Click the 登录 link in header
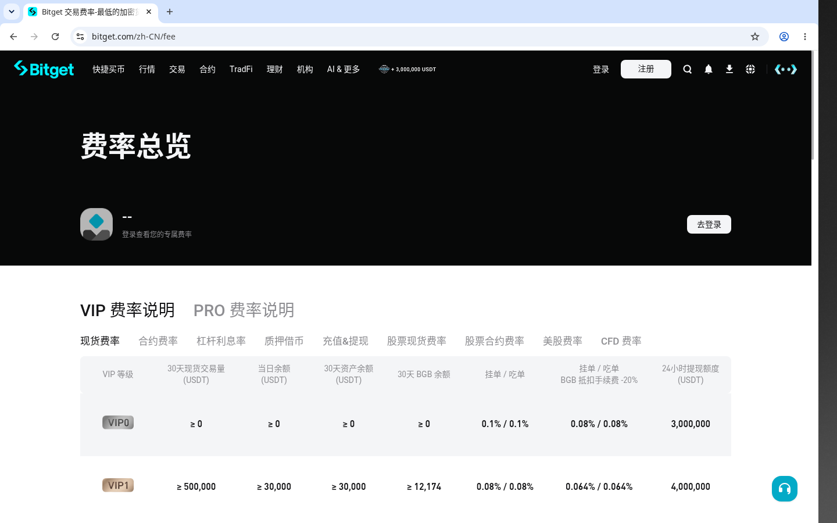 point(601,69)
